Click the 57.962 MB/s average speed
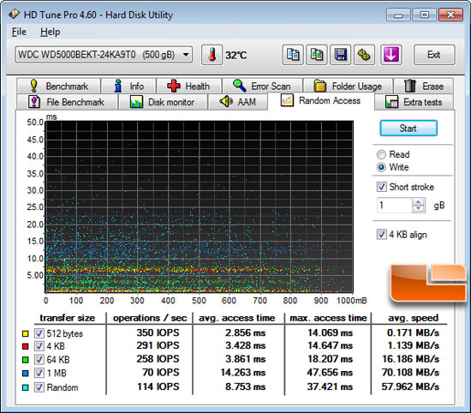Image resolution: width=471 pixels, height=413 pixels. (410, 386)
